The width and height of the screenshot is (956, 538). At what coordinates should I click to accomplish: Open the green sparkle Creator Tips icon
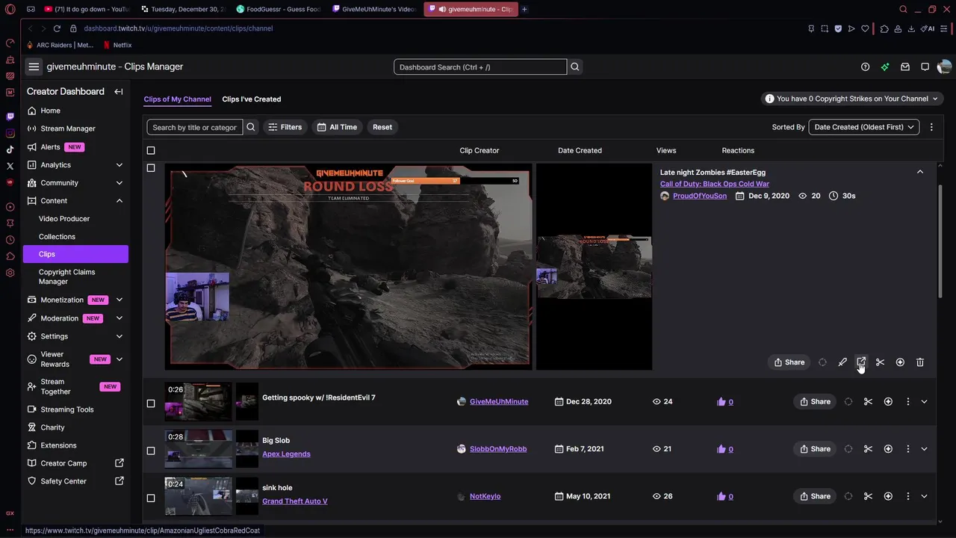click(885, 67)
